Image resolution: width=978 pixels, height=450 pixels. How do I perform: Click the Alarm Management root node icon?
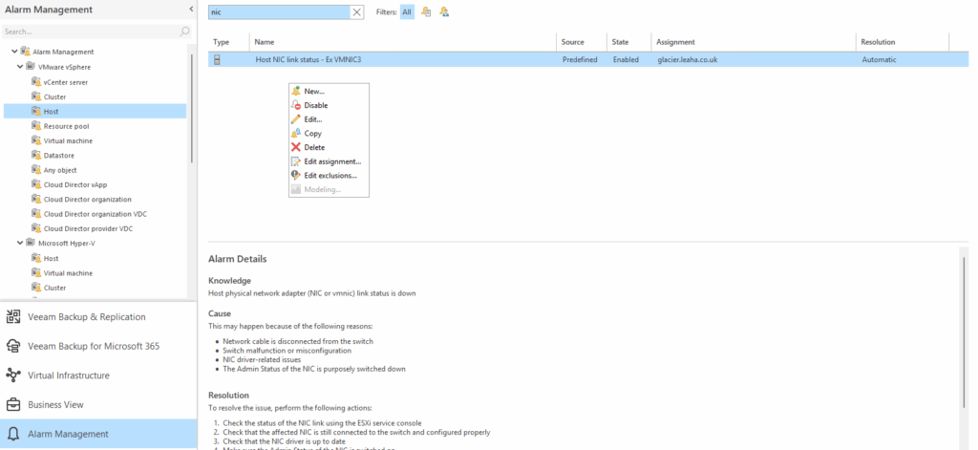tap(25, 52)
